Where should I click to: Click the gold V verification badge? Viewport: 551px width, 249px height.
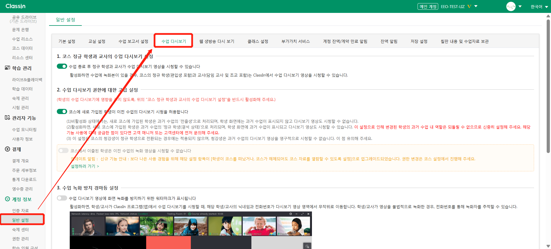469,6
